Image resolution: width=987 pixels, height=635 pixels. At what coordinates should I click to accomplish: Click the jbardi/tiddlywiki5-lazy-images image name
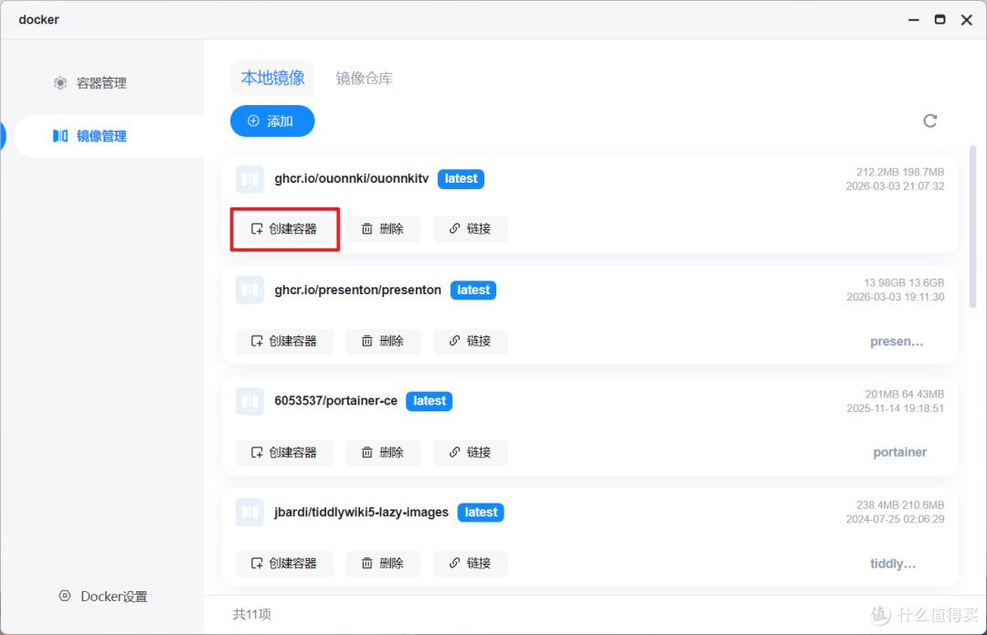361,513
